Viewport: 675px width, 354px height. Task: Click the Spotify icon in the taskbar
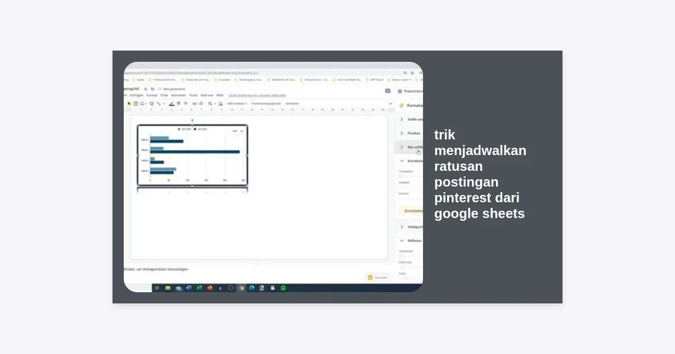pyautogui.click(x=283, y=288)
